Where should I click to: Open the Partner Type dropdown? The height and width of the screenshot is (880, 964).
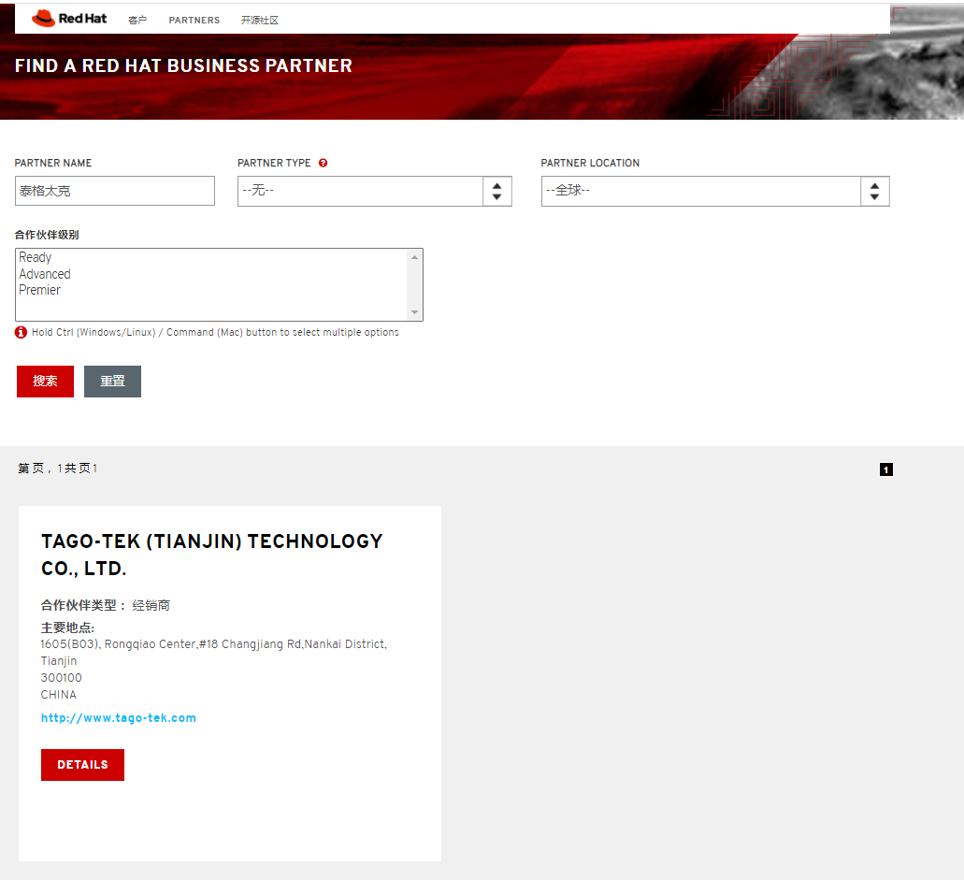(374, 192)
